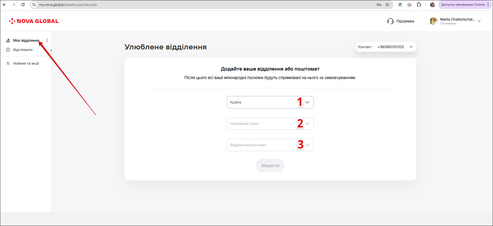The image size is (493, 226).
Task: Click the user profile avatar
Action: (x=434, y=21)
